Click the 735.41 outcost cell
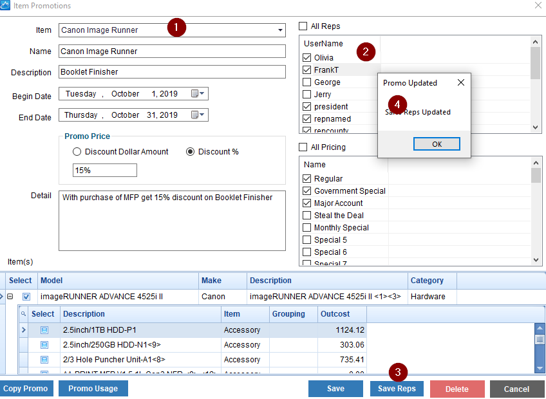 pos(342,359)
